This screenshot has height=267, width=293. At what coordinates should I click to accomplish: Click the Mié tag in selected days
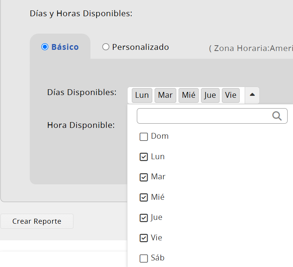[189, 95]
